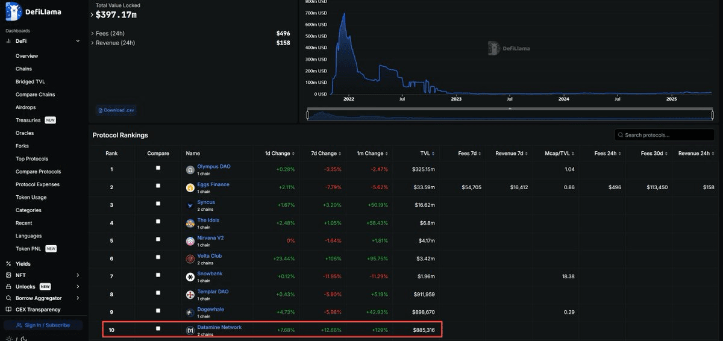Sort table by Fees 30d column
Viewport: 723px width, 341px height.
pos(654,154)
